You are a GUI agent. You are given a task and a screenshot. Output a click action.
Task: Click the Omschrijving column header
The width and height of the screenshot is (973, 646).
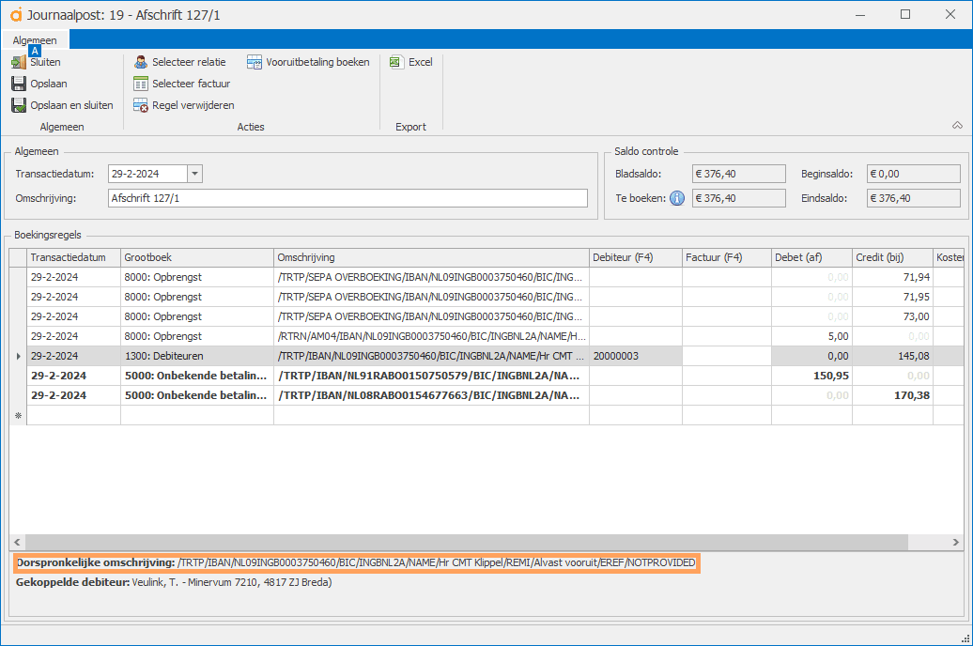(431, 257)
